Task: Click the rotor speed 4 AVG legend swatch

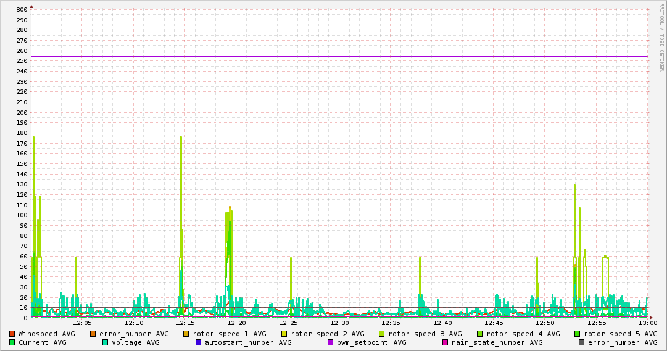Action: pyautogui.click(x=479, y=334)
